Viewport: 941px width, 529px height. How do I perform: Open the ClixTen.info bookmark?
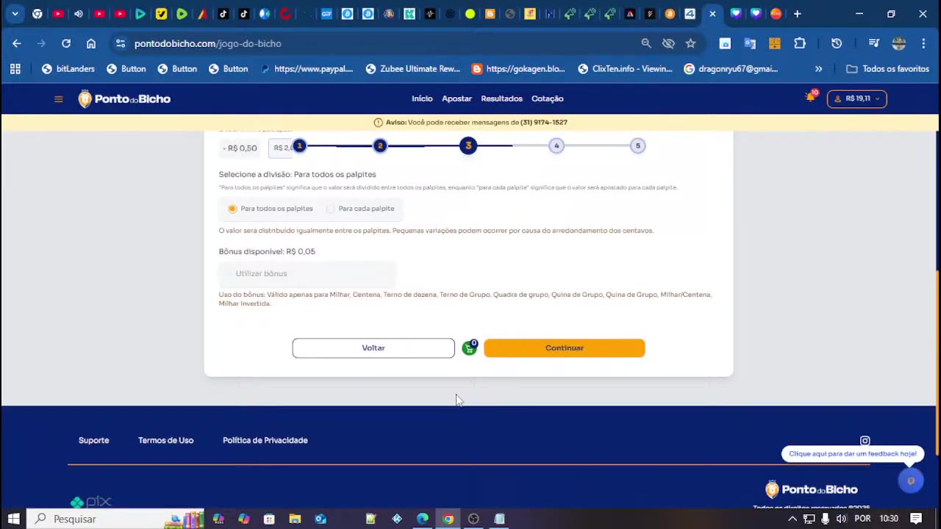pos(625,69)
